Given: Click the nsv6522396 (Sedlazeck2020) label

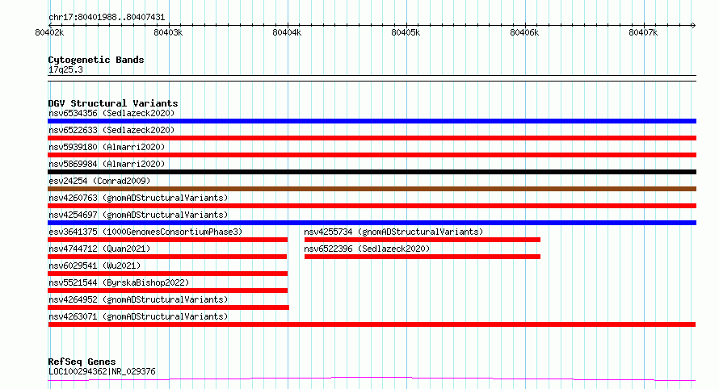Looking at the screenshot, I should click(x=367, y=249).
